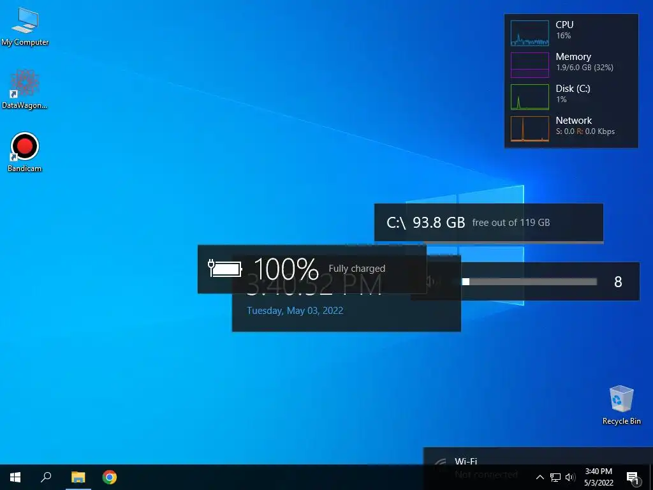Open the taskbar volume speaker icon

pos(570,477)
